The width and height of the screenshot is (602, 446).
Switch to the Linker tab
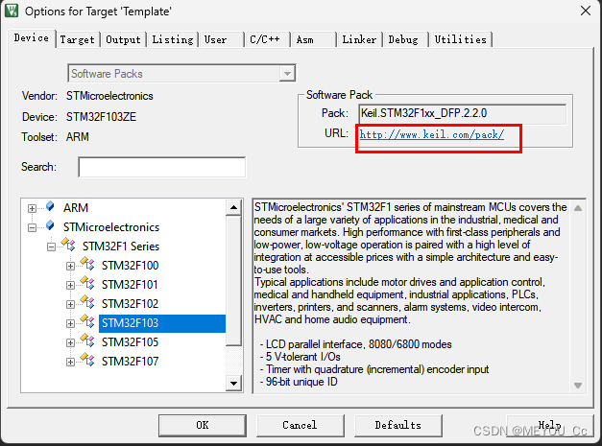359,39
